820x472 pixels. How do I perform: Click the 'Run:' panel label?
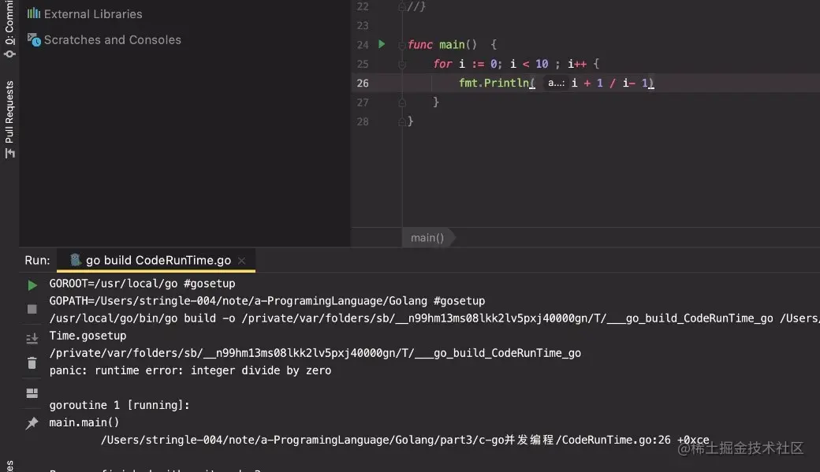click(38, 260)
